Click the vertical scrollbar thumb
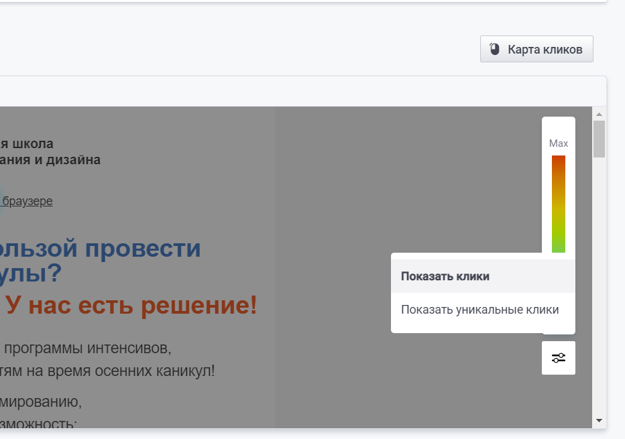Image resolution: width=625 pixels, height=439 pixels. pyautogui.click(x=599, y=139)
